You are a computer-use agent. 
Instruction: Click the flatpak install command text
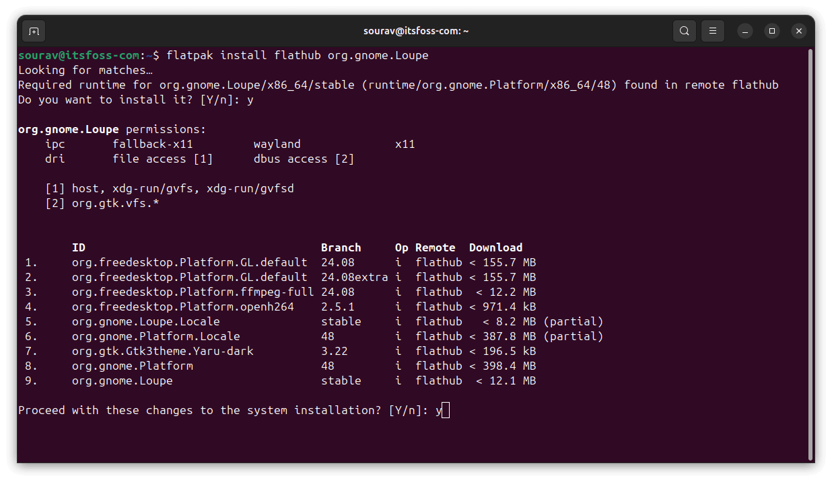click(297, 55)
